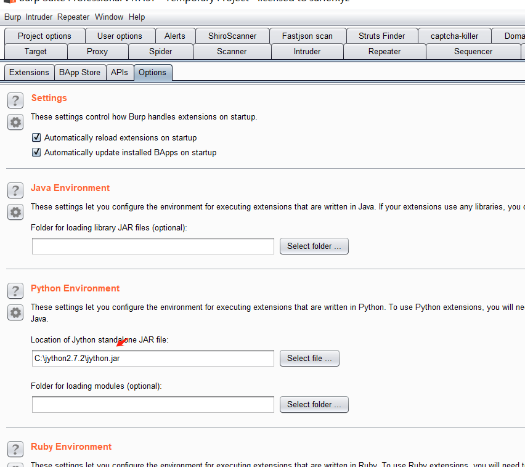View the APIs sub-tab
The height and width of the screenshot is (467, 525).
[120, 73]
